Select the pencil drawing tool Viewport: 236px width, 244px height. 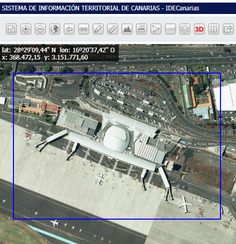coord(98,29)
